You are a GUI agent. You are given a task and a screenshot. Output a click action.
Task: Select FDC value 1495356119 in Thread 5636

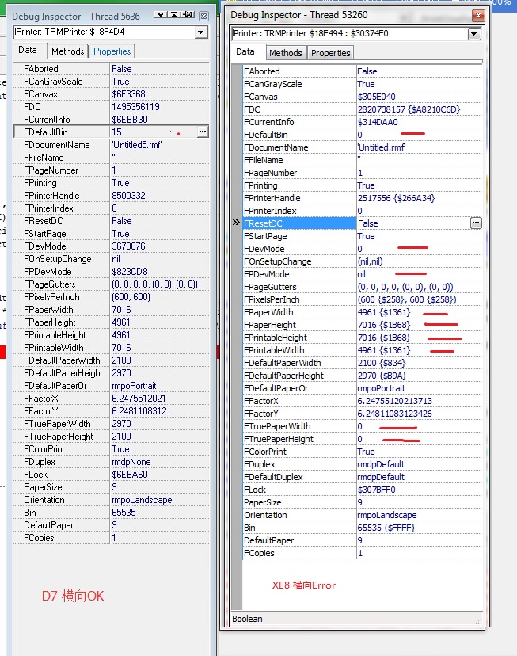135,107
